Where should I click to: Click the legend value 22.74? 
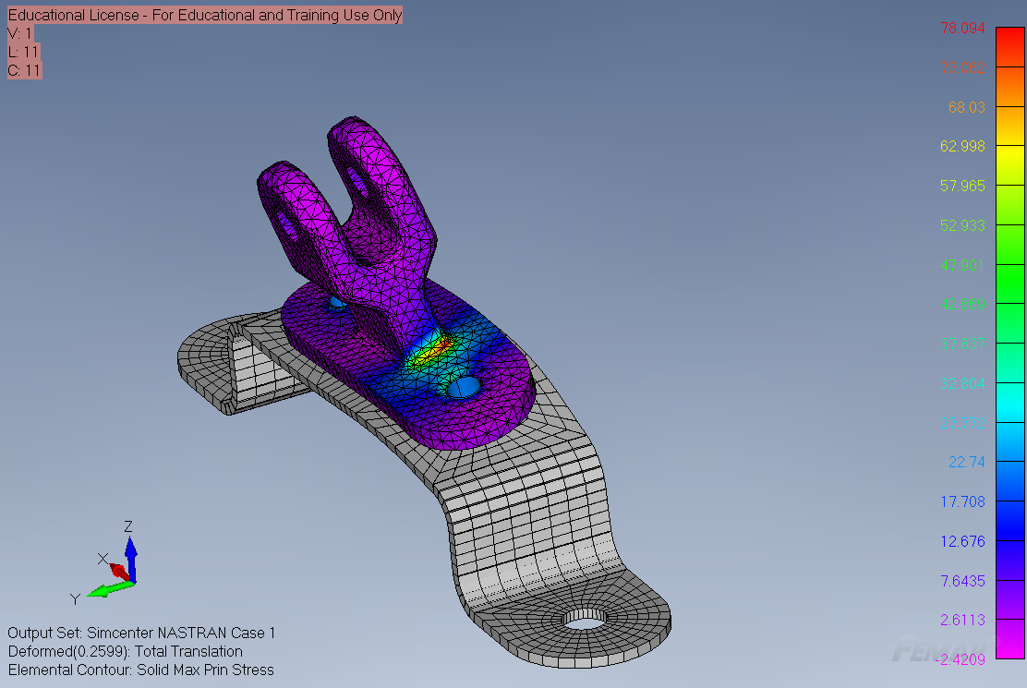[x=966, y=462]
